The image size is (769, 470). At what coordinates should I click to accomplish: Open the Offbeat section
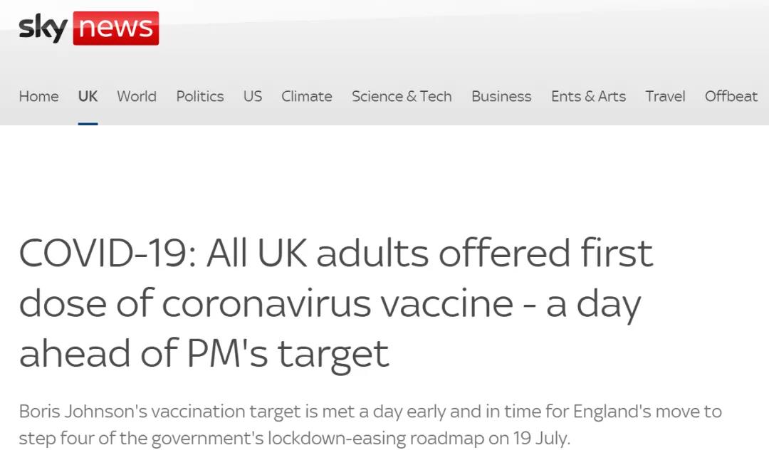731,96
